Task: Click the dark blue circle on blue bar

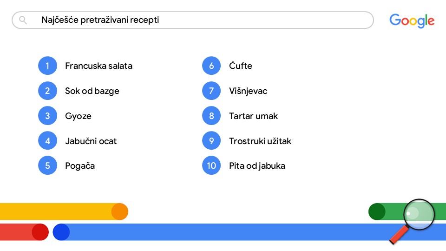Action: (x=61, y=232)
